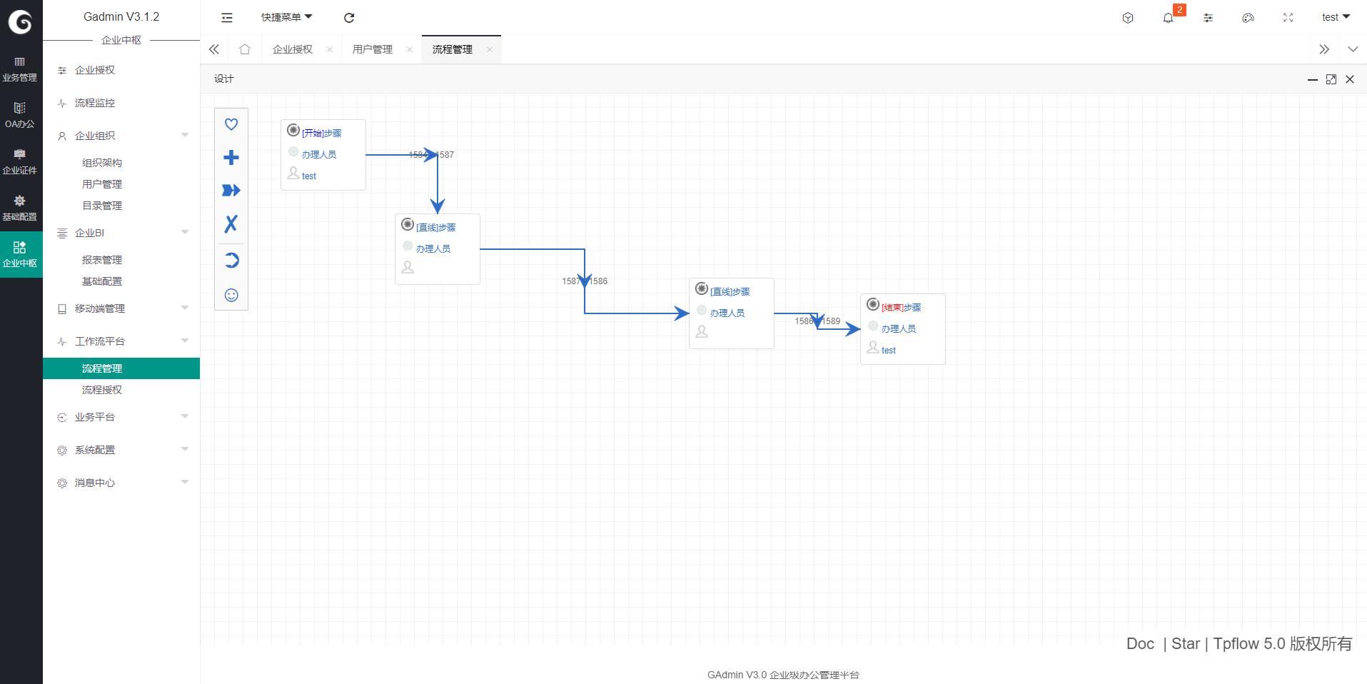1367x684 pixels.
Task: Open the test user dropdown
Action: point(1335,17)
